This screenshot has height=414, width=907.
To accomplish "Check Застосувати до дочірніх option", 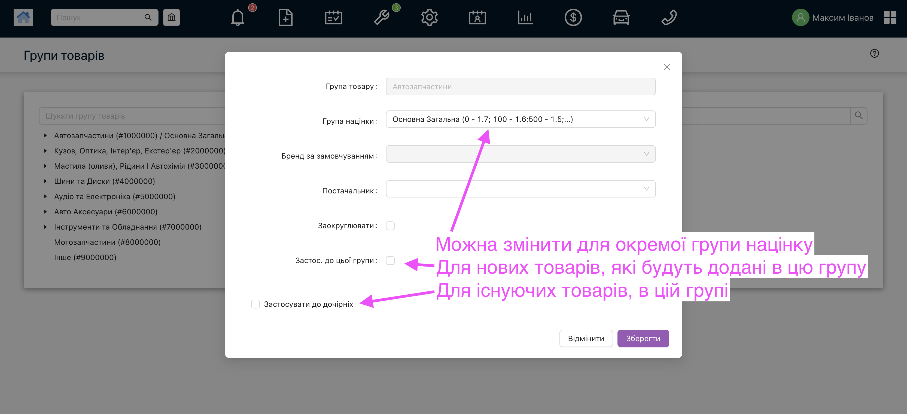I will pyautogui.click(x=255, y=304).
